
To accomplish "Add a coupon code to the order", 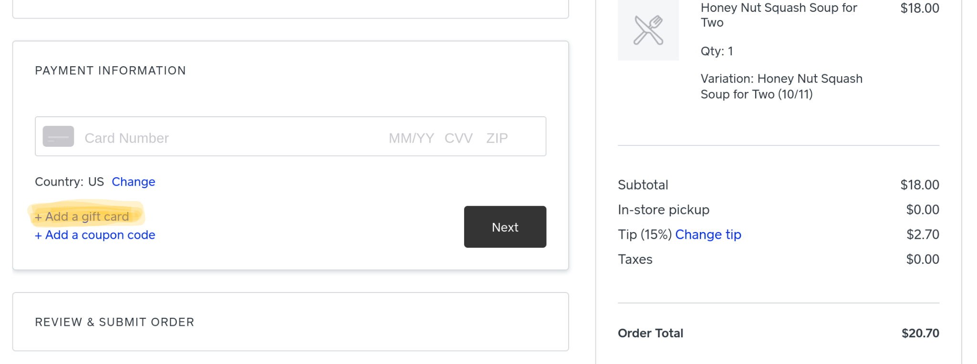I will (x=95, y=235).
